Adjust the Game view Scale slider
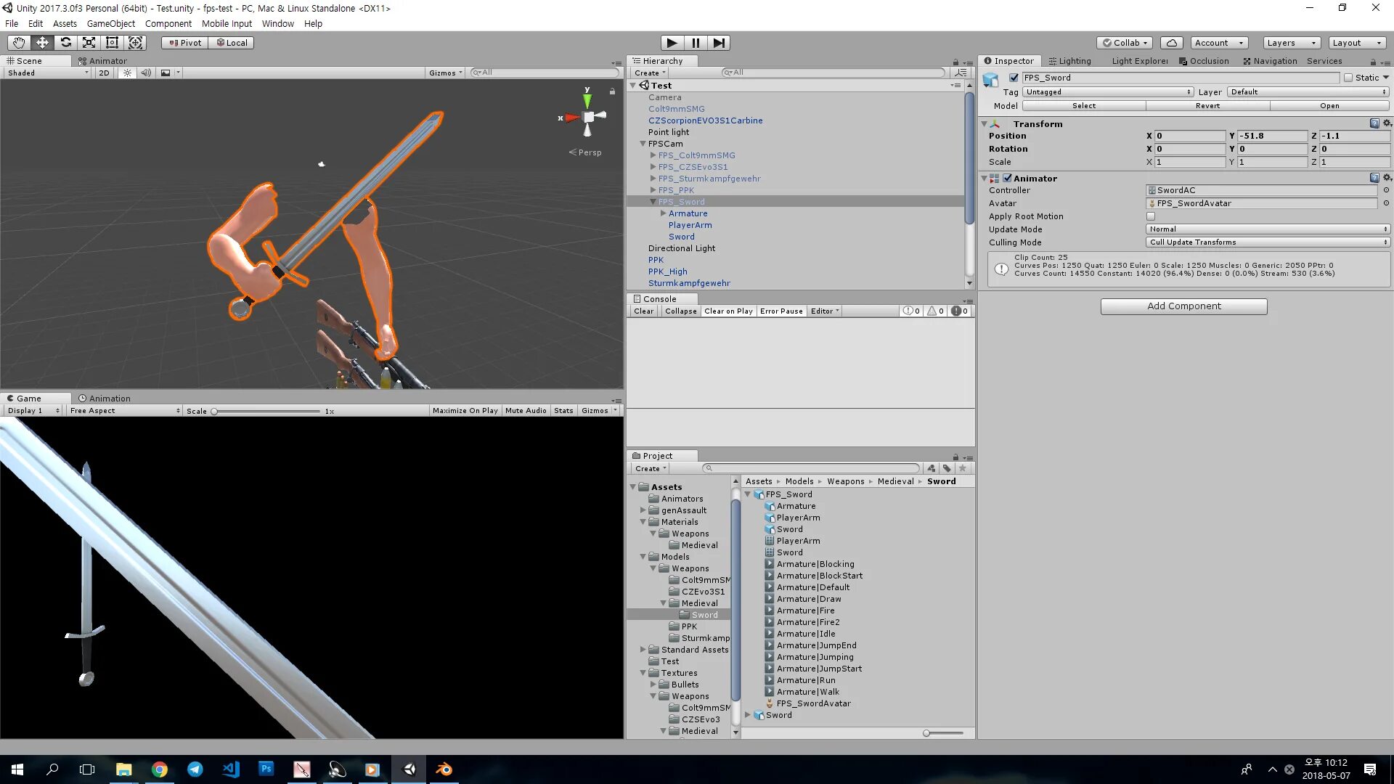 214,412
